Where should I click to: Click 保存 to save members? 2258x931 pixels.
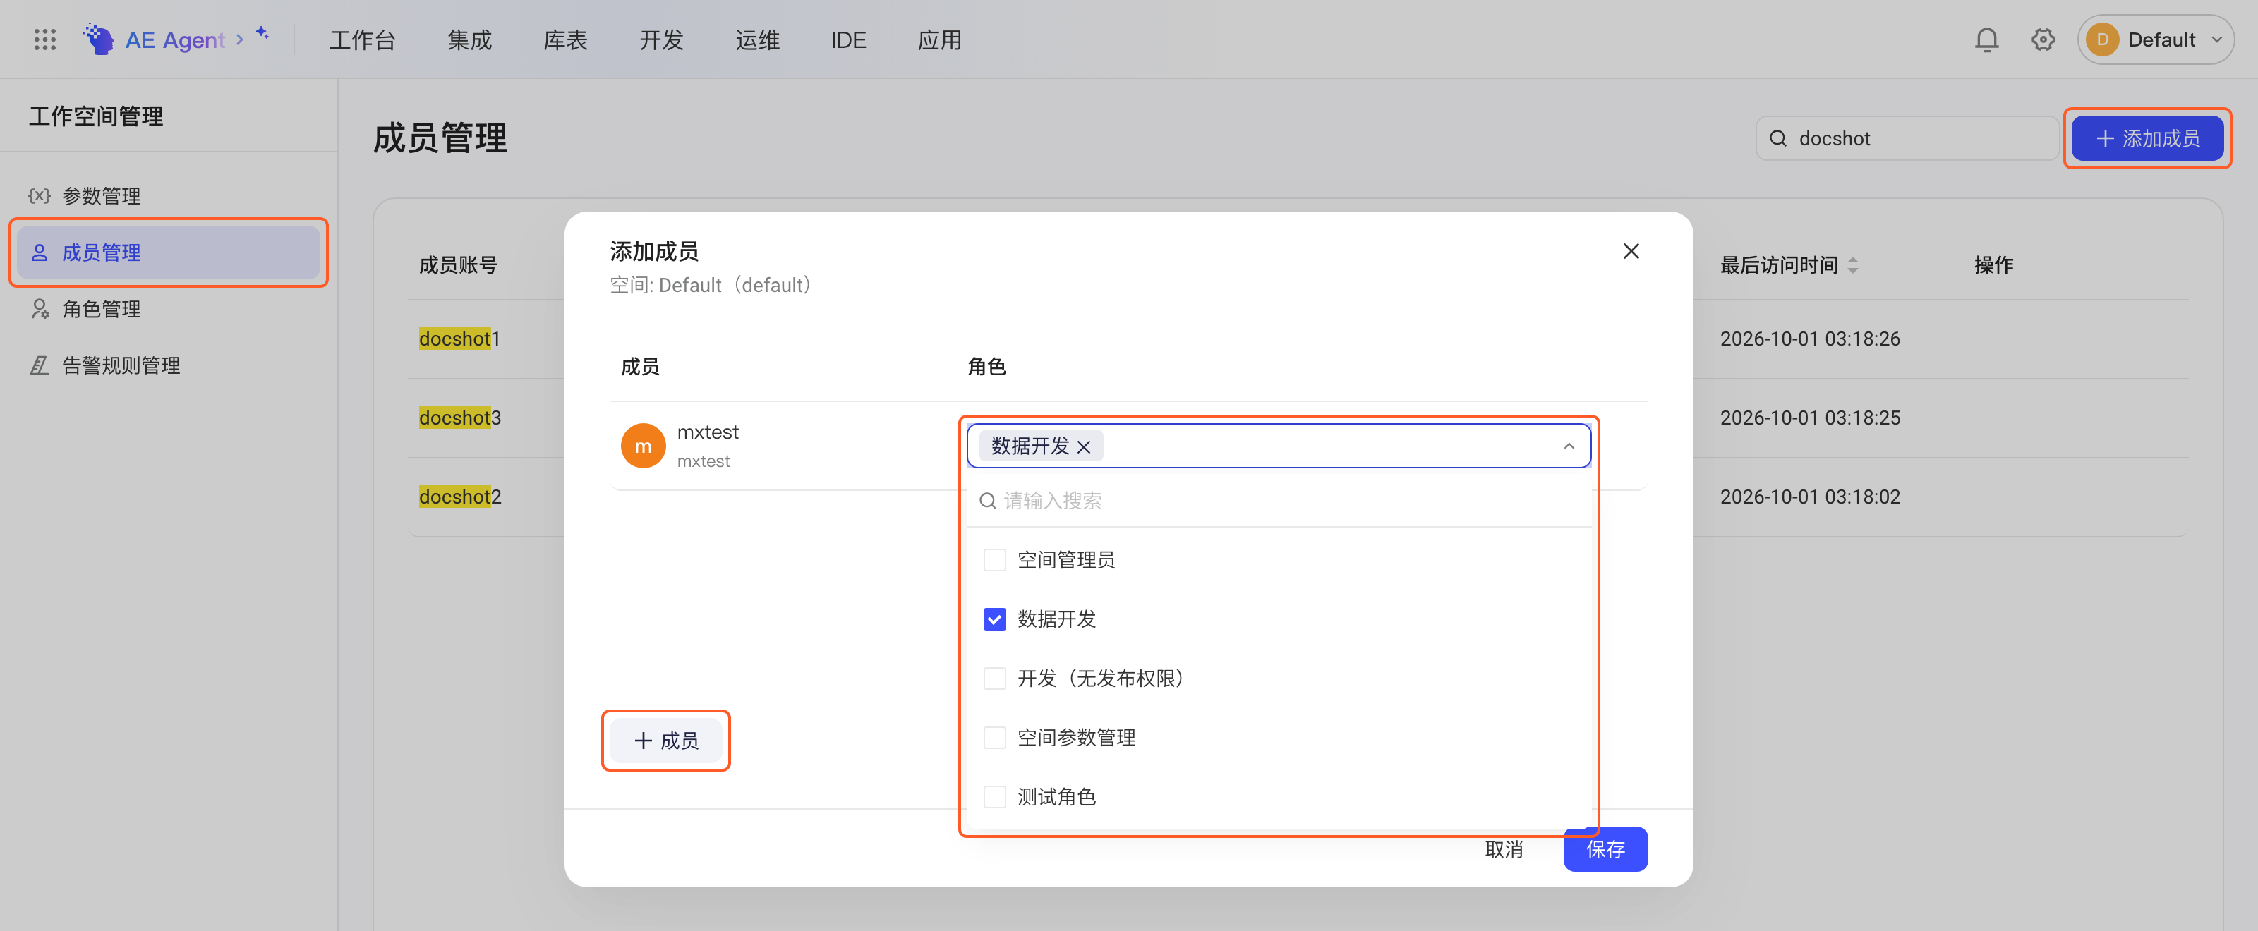pos(1605,848)
